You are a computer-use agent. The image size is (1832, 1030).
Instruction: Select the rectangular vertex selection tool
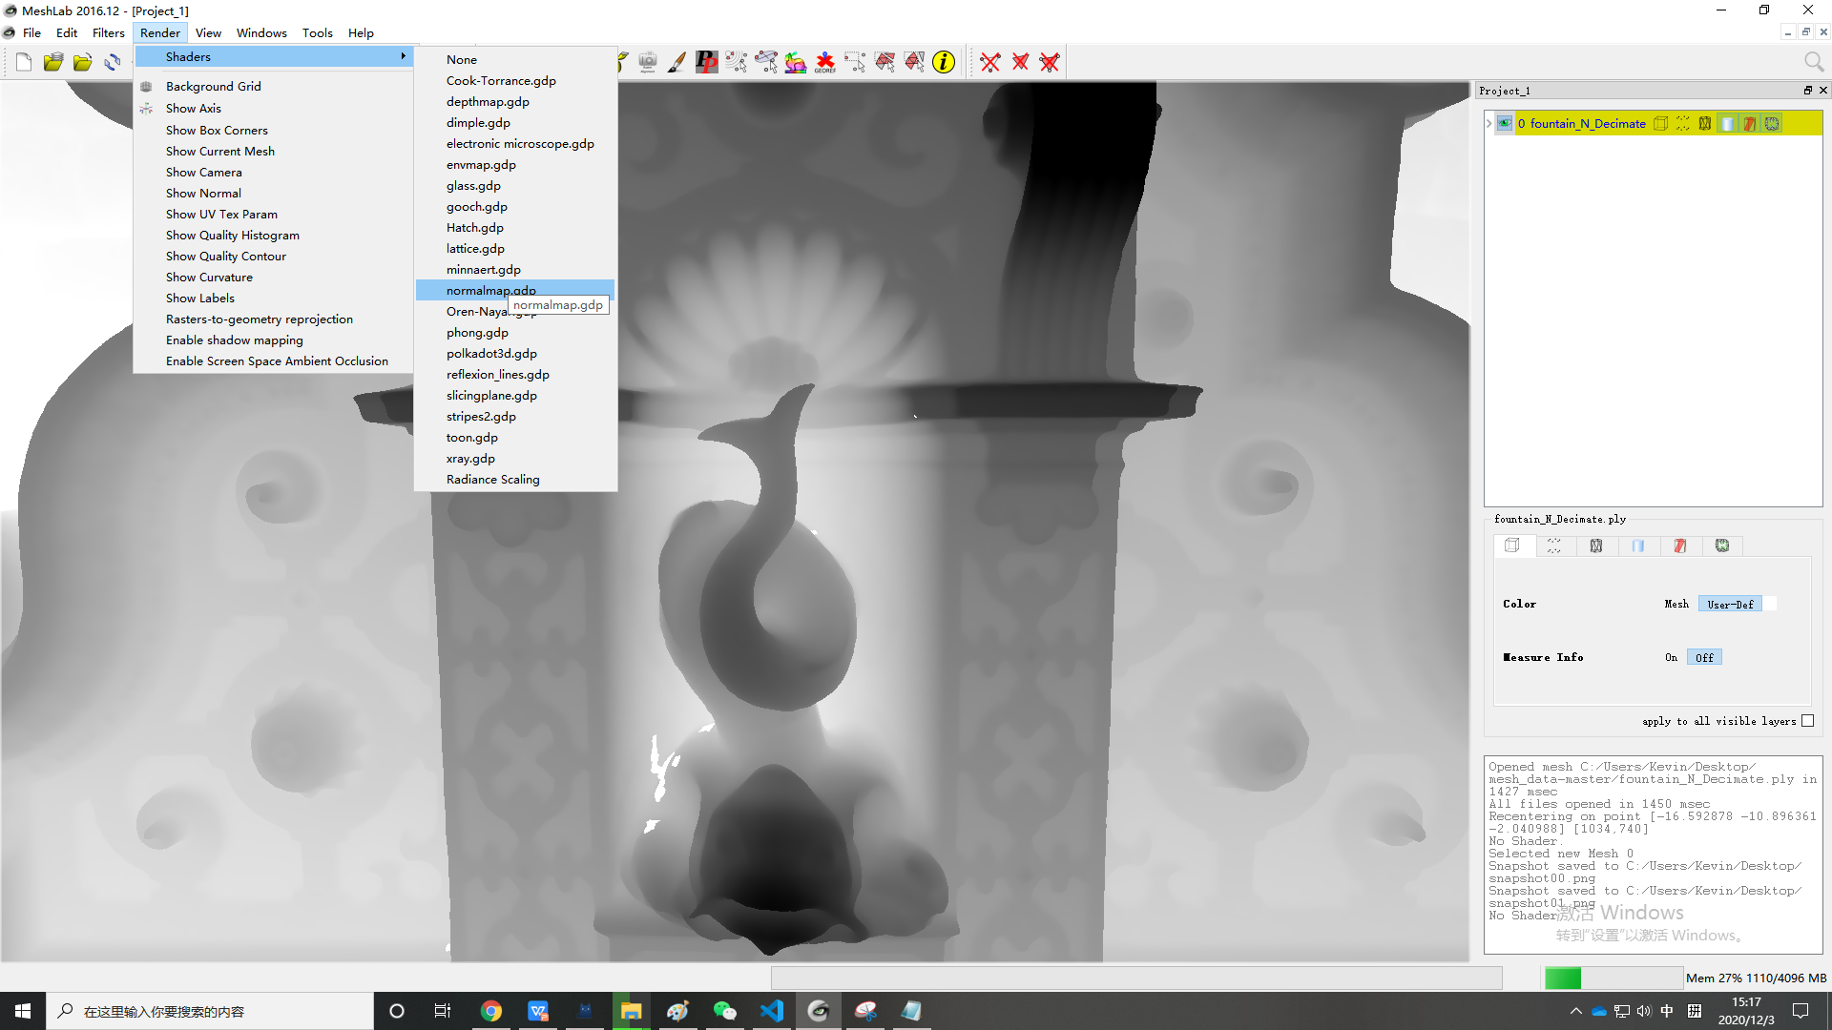coord(855,63)
